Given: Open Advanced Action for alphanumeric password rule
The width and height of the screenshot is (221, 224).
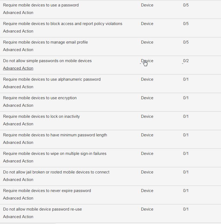Looking at the screenshot, I should [x=18, y=87].
